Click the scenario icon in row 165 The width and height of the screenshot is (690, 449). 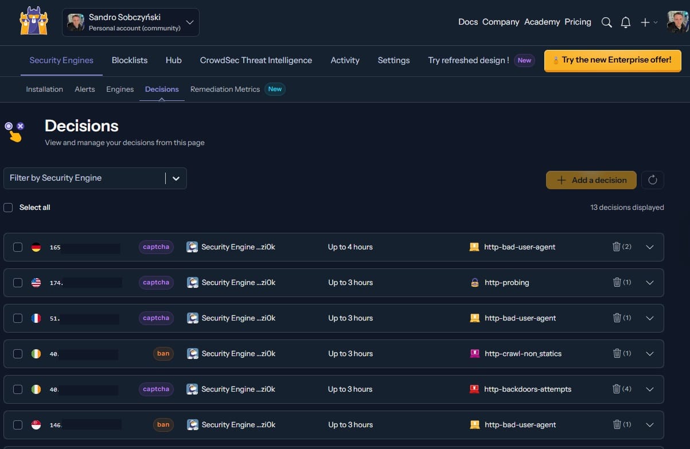tap(474, 247)
